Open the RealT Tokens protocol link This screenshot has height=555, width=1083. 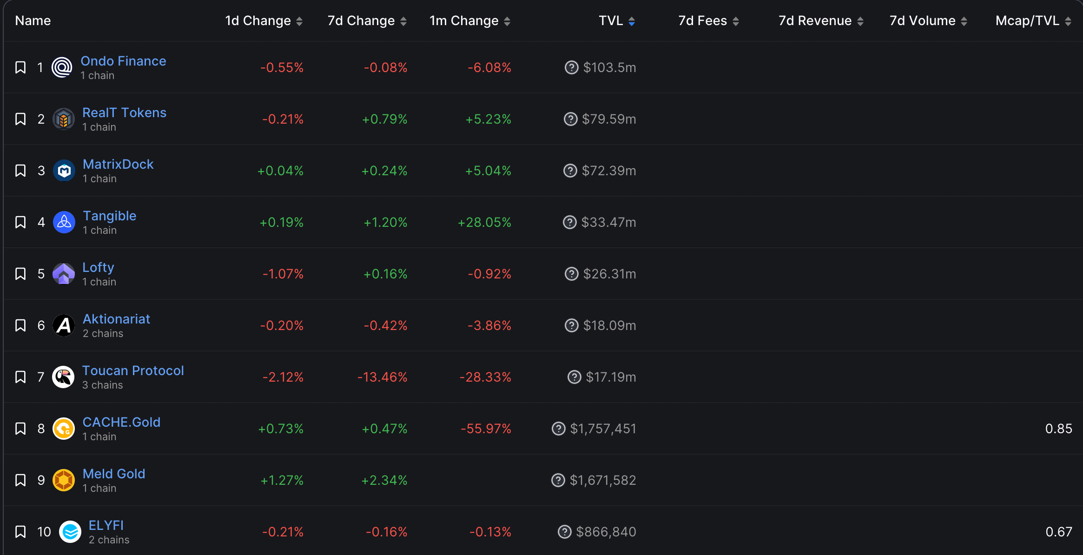coord(124,112)
